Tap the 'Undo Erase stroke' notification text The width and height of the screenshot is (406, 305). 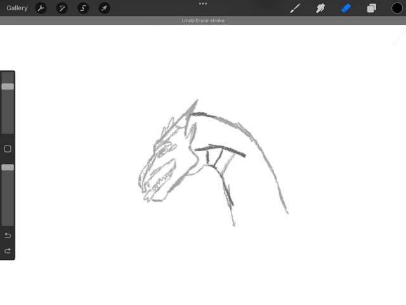pyautogui.click(x=203, y=20)
